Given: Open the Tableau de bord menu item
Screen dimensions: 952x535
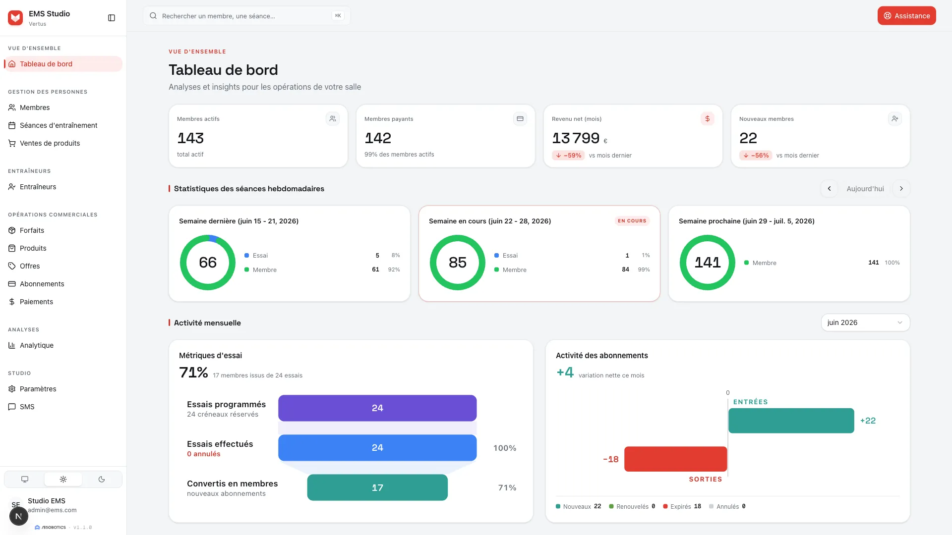Looking at the screenshot, I should [63, 64].
